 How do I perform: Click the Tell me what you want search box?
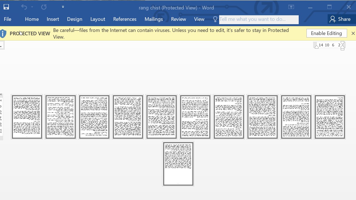pyautogui.click(x=259, y=19)
